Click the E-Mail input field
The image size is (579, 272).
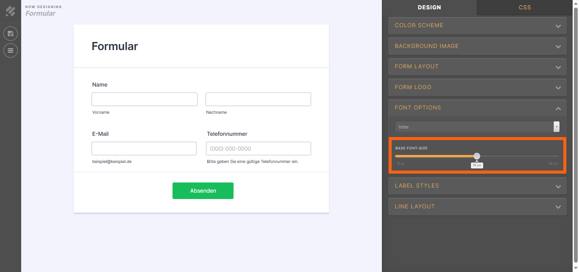[144, 149]
